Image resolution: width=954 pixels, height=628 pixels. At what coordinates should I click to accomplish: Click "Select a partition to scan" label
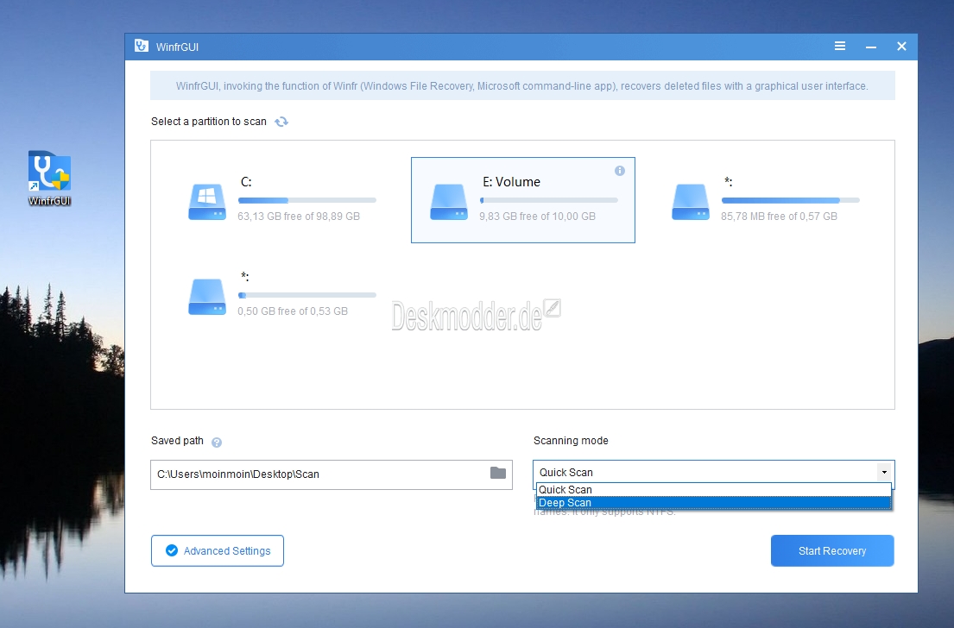[209, 122]
